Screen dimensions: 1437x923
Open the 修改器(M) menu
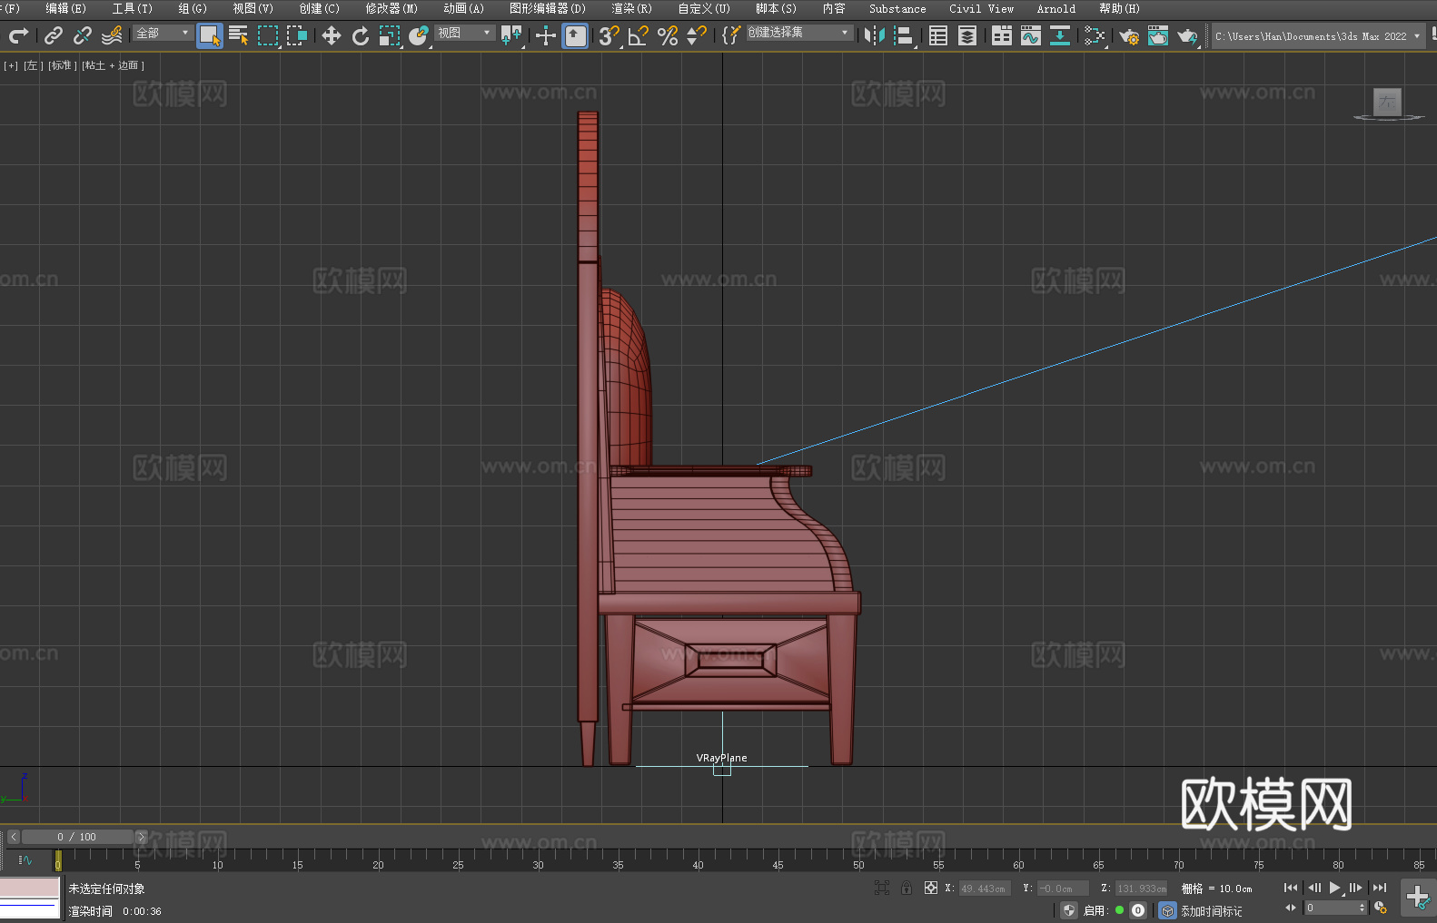(391, 8)
